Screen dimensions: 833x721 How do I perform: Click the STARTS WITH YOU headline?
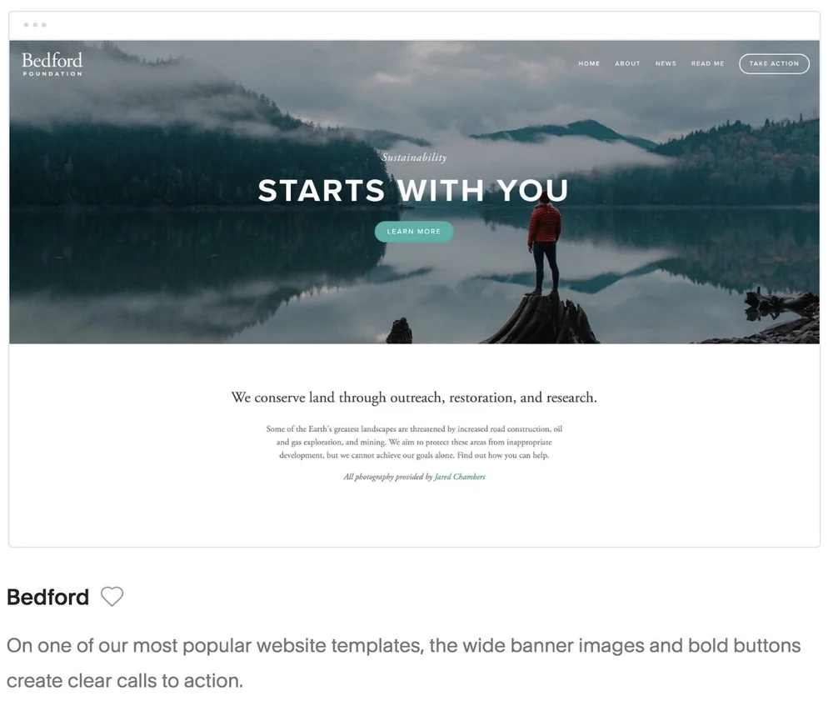point(413,190)
